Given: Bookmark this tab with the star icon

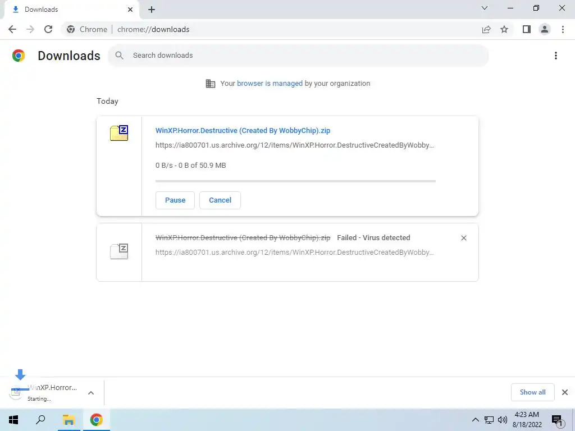Looking at the screenshot, I should 504,29.
